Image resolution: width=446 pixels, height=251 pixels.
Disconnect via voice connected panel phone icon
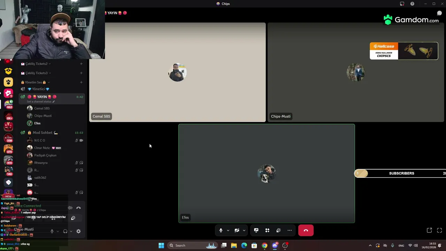[78, 208]
